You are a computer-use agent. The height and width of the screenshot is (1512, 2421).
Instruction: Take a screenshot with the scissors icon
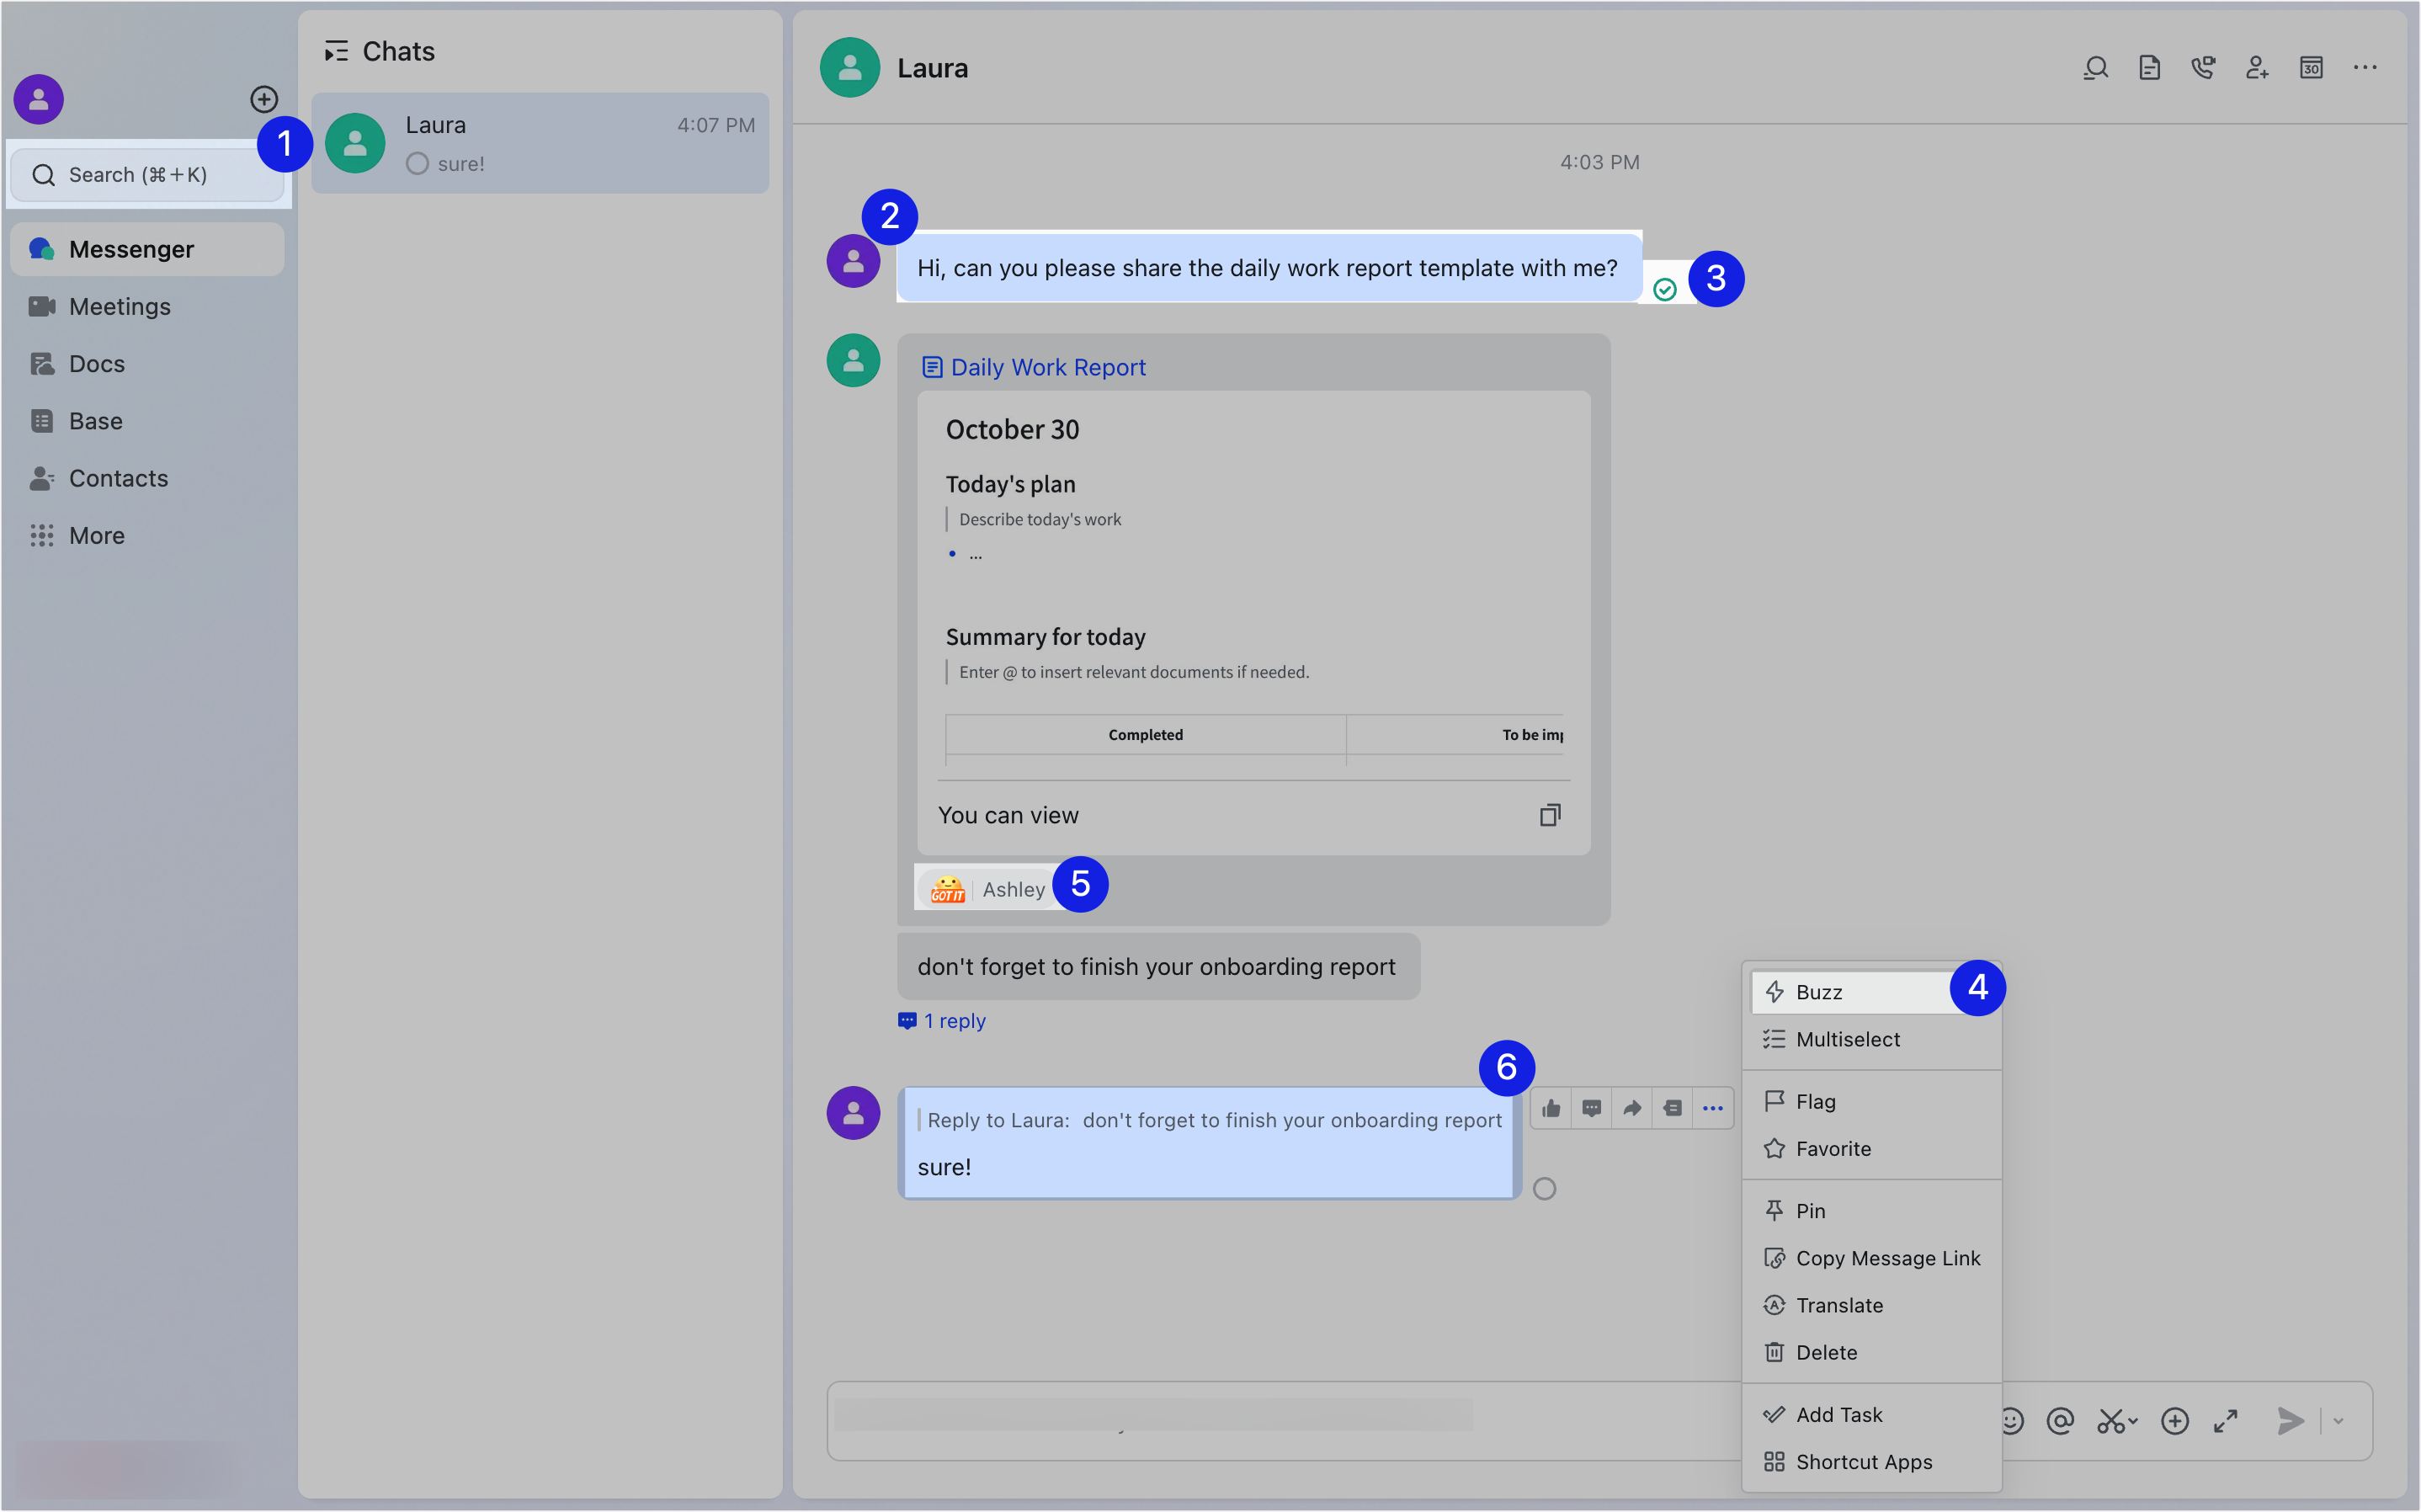2110,1420
